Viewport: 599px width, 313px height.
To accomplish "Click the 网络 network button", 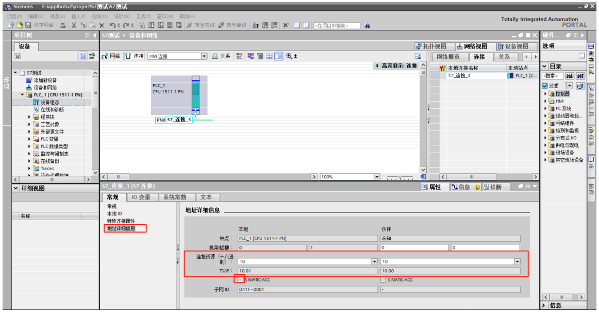I will [x=111, y=56].
